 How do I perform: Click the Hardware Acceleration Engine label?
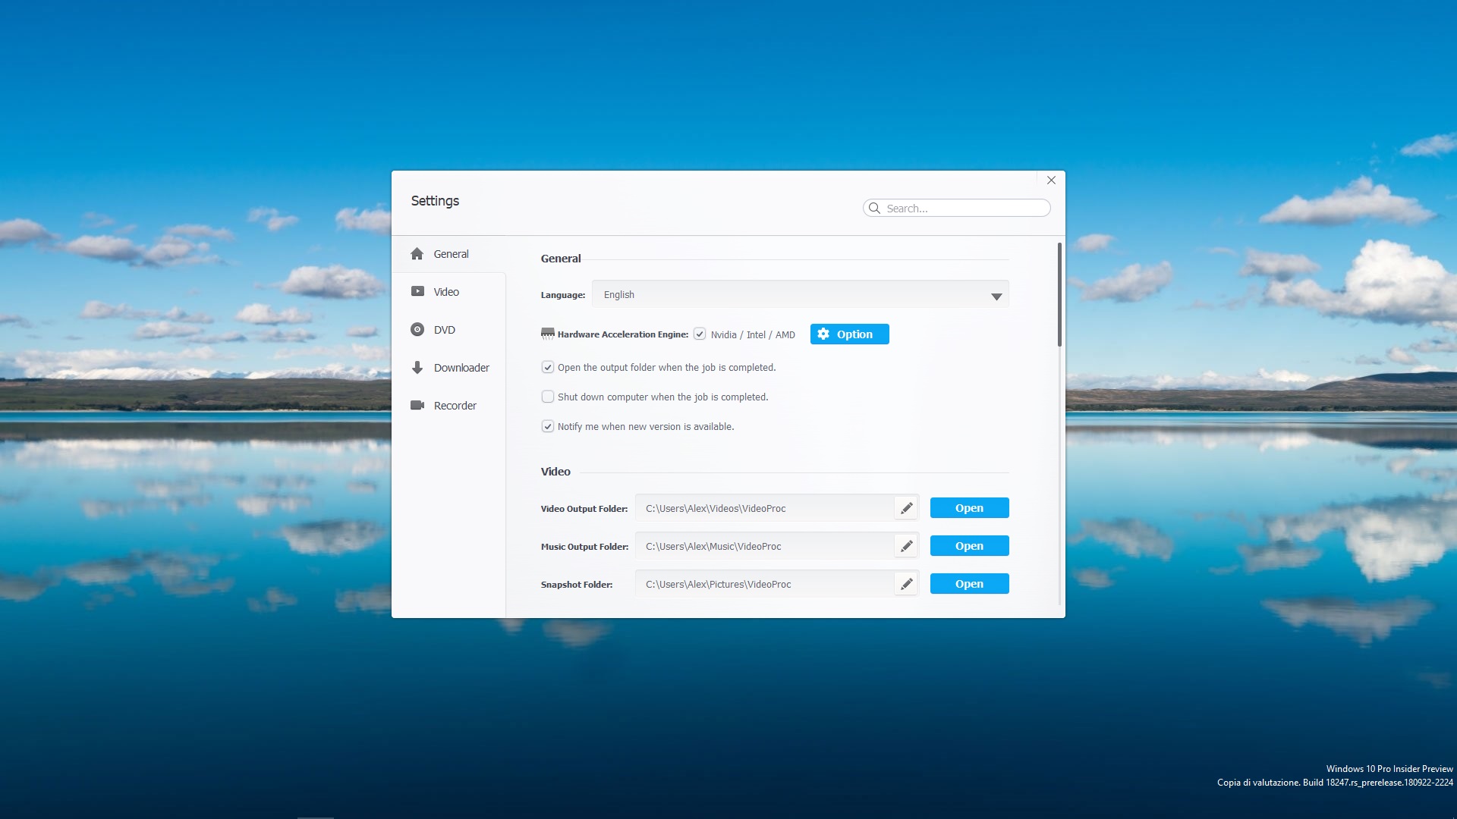pos(623,334)
